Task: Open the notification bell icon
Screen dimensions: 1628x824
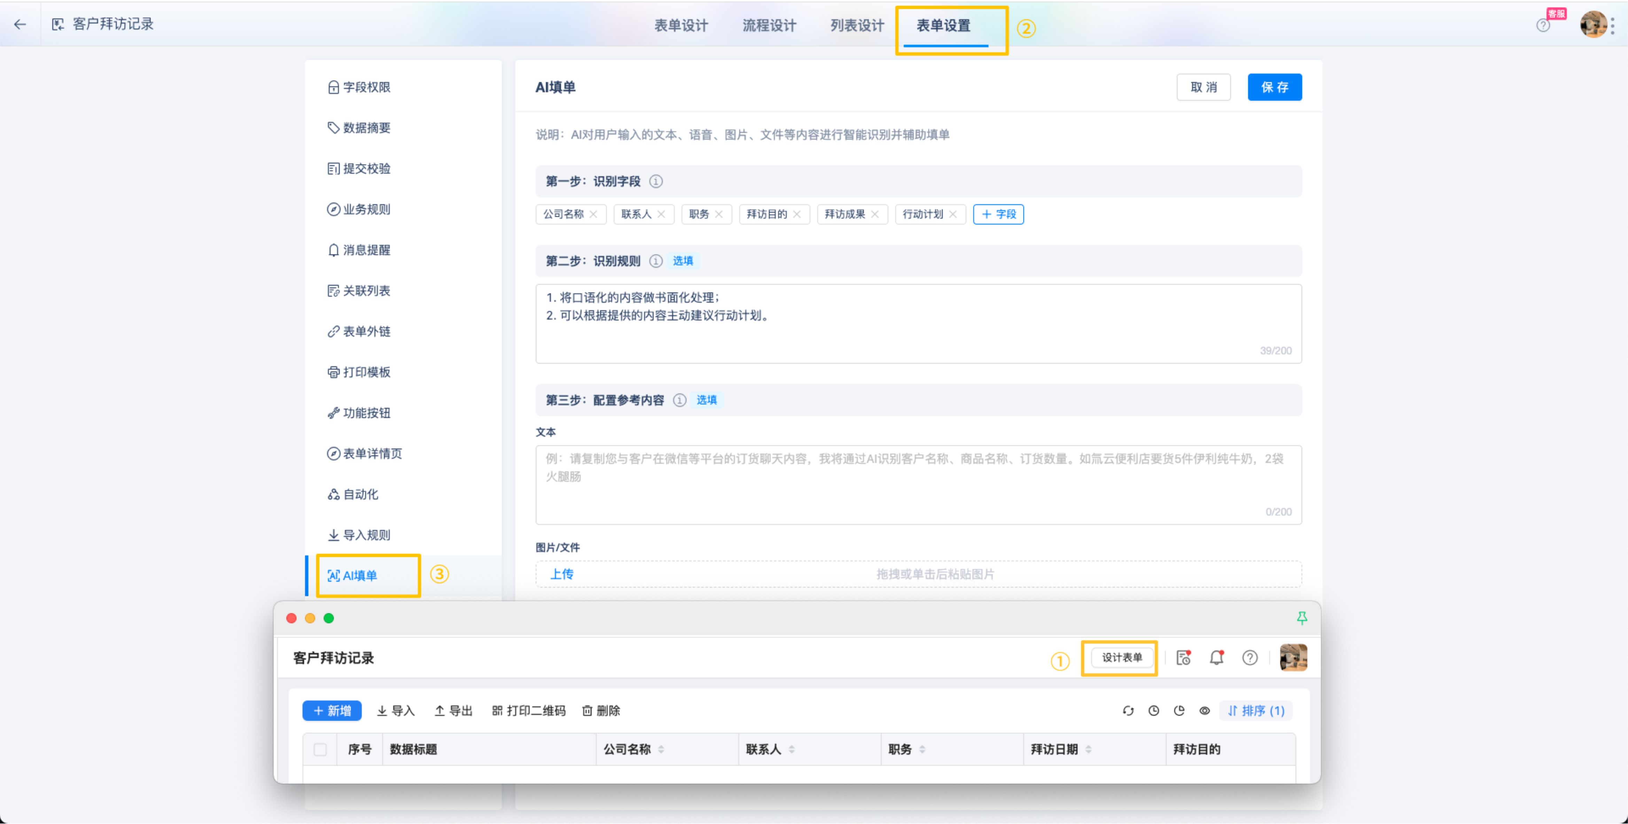Action: (x=1217, y=658)
